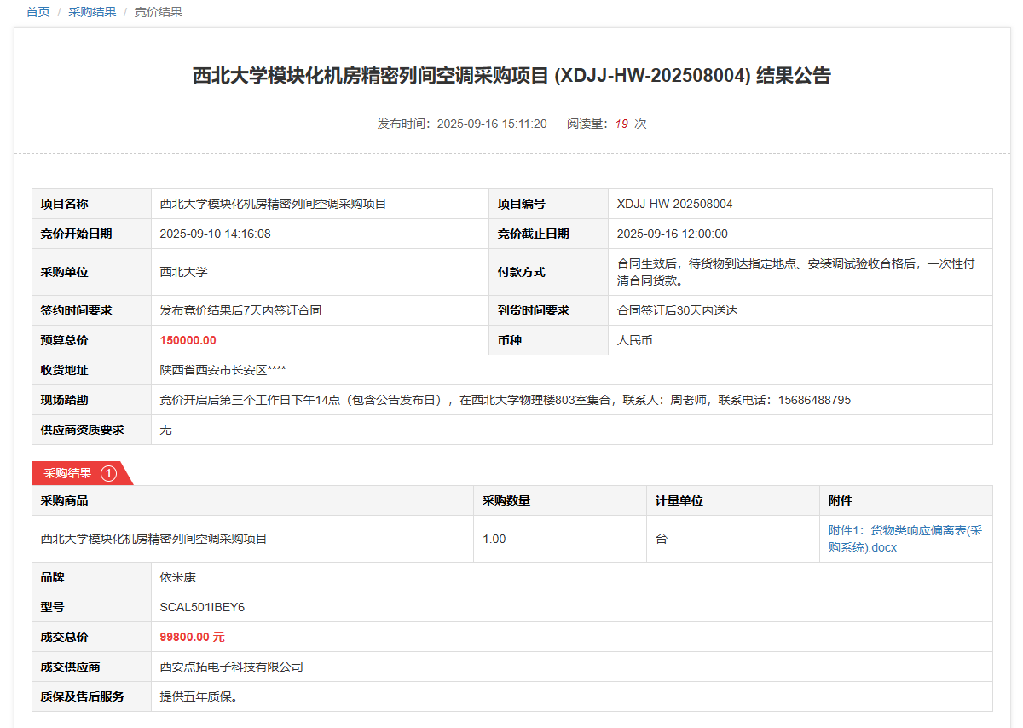This screenshot has width=1023, height=728.
Task: Select the red 采购结果 section tab
Action: tap(68, 473)
